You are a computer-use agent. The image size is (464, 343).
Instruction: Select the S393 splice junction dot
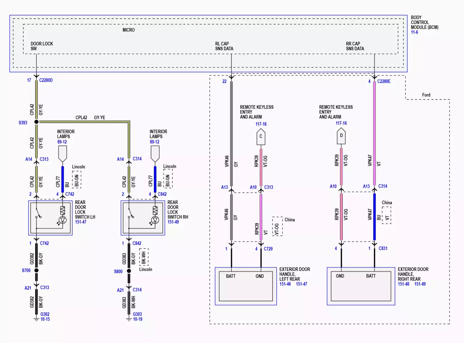(x=36, y=122)
